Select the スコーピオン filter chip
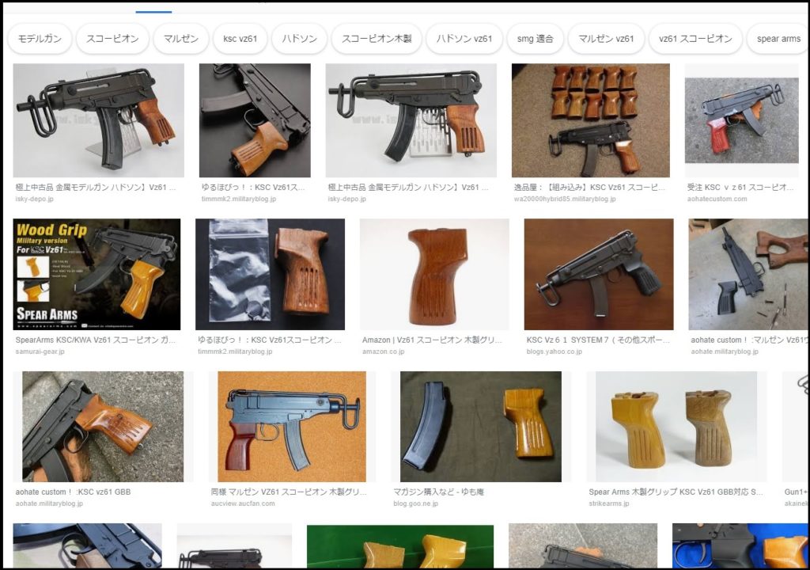The width and height of the screenshot is (810, 570). (x=112, y=39)
